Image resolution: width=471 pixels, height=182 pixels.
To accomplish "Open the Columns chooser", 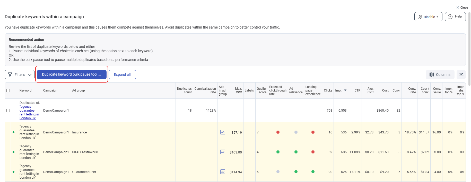I will (440, 75).
